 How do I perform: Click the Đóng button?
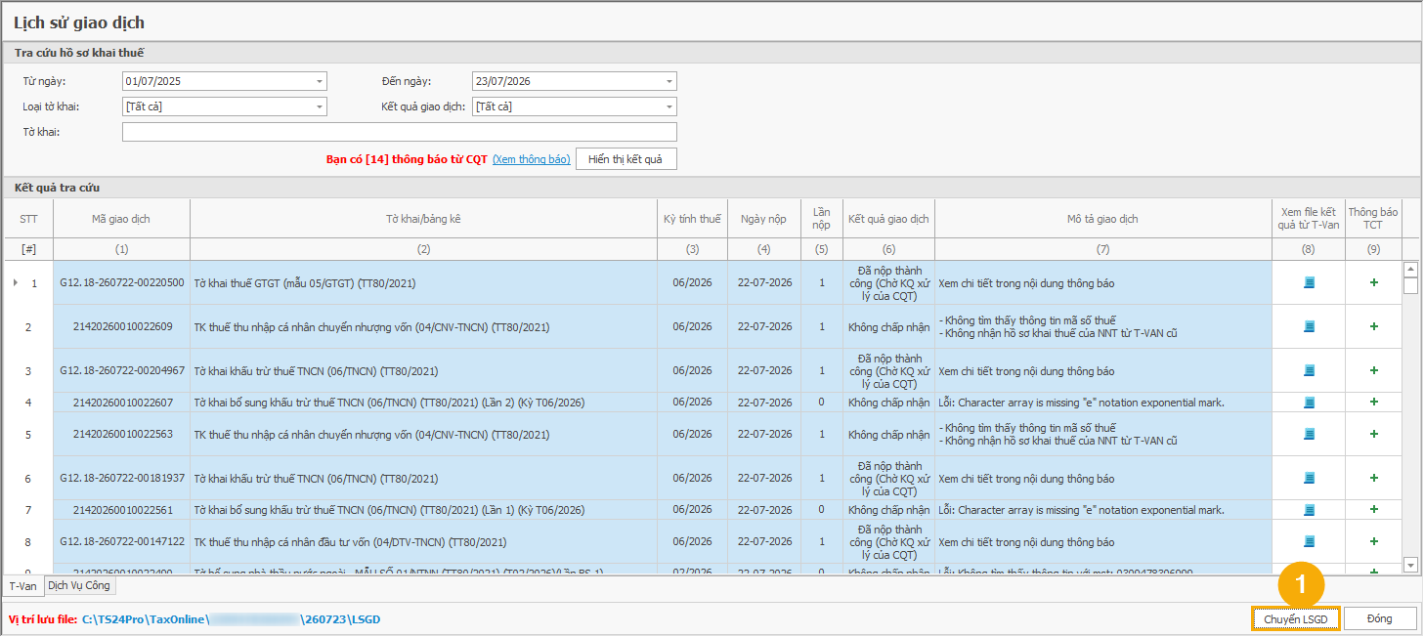(x=1380, y=619)
